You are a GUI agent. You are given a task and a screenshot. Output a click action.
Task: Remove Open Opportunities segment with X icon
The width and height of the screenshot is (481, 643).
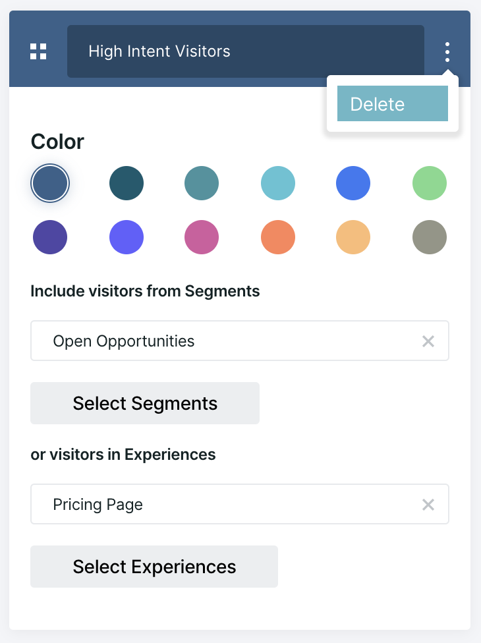[x=428, y=341]
